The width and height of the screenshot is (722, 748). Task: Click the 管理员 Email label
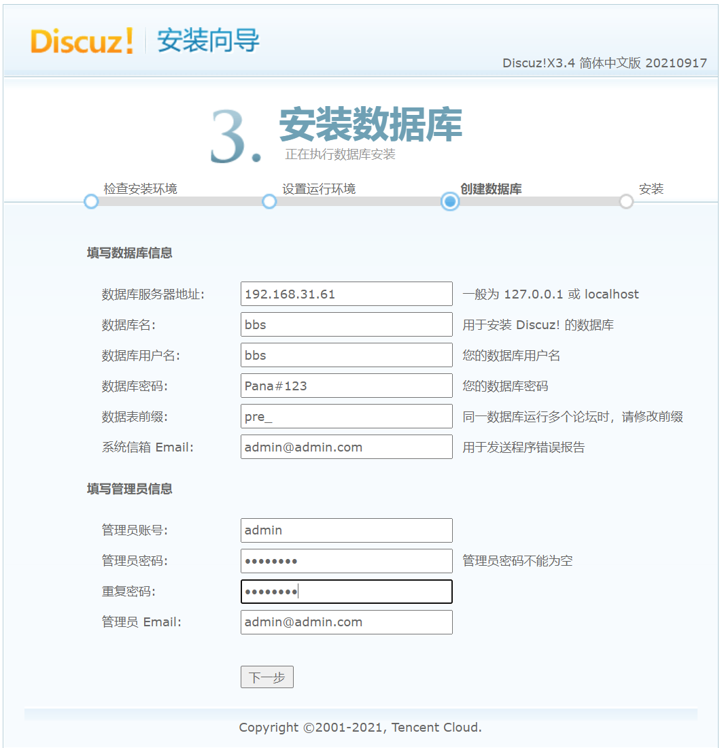[141, 622]
